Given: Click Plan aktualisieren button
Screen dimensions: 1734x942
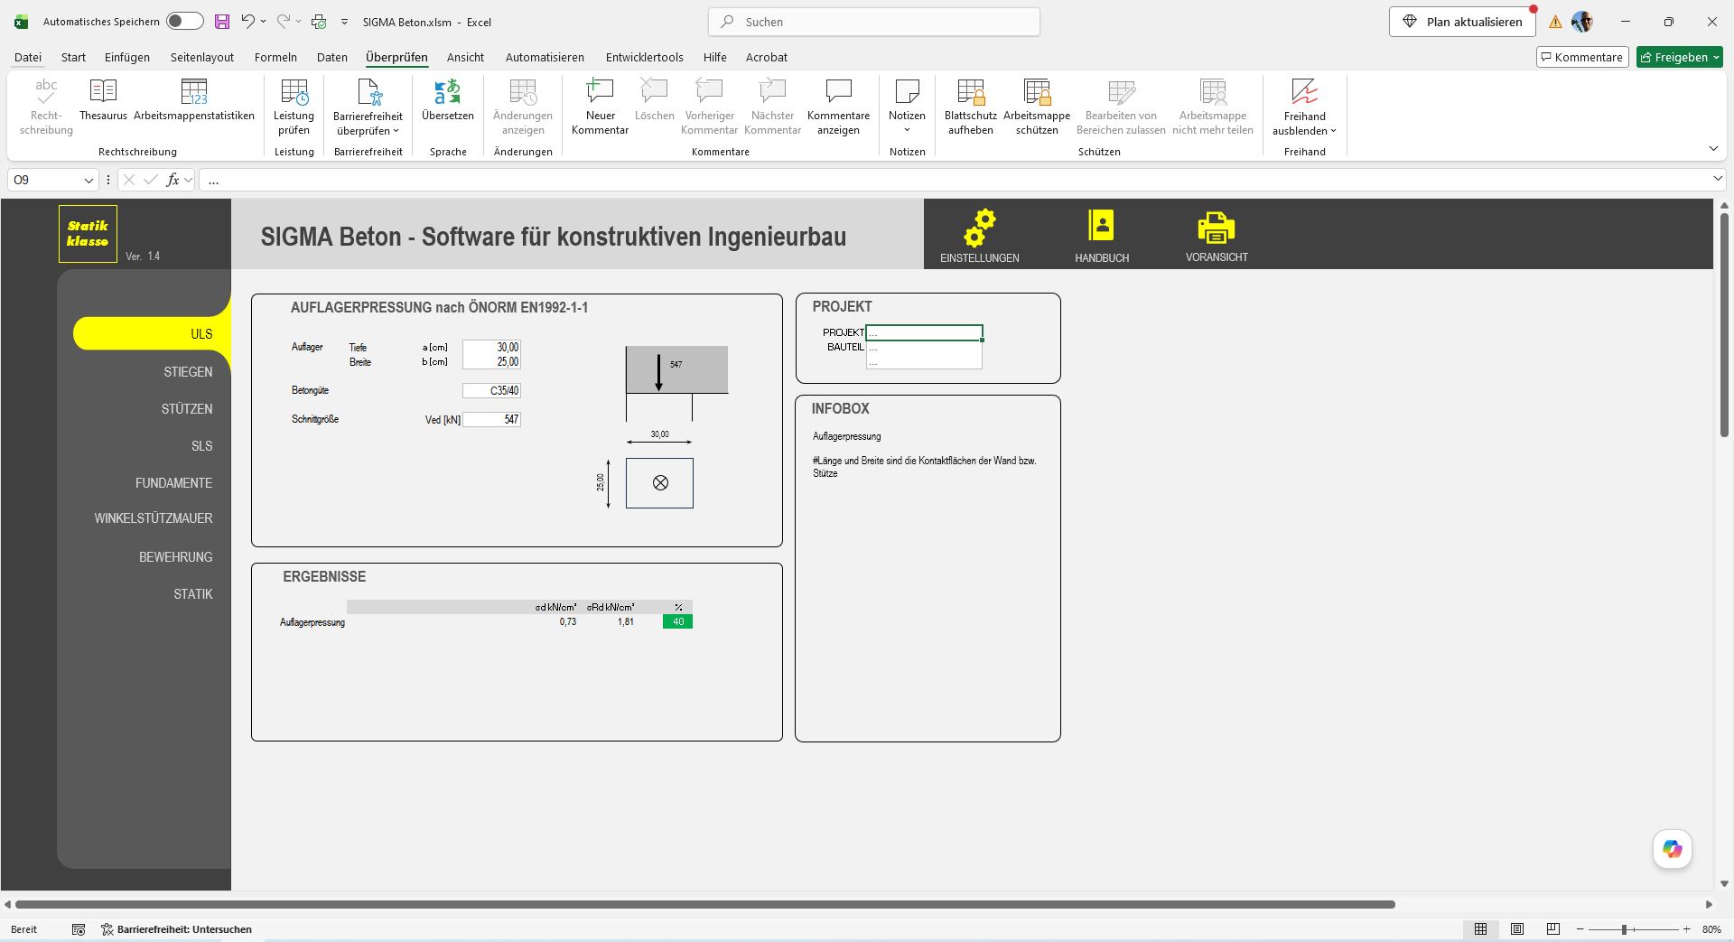Looking at the screenshot, I should coord(1462,22).
